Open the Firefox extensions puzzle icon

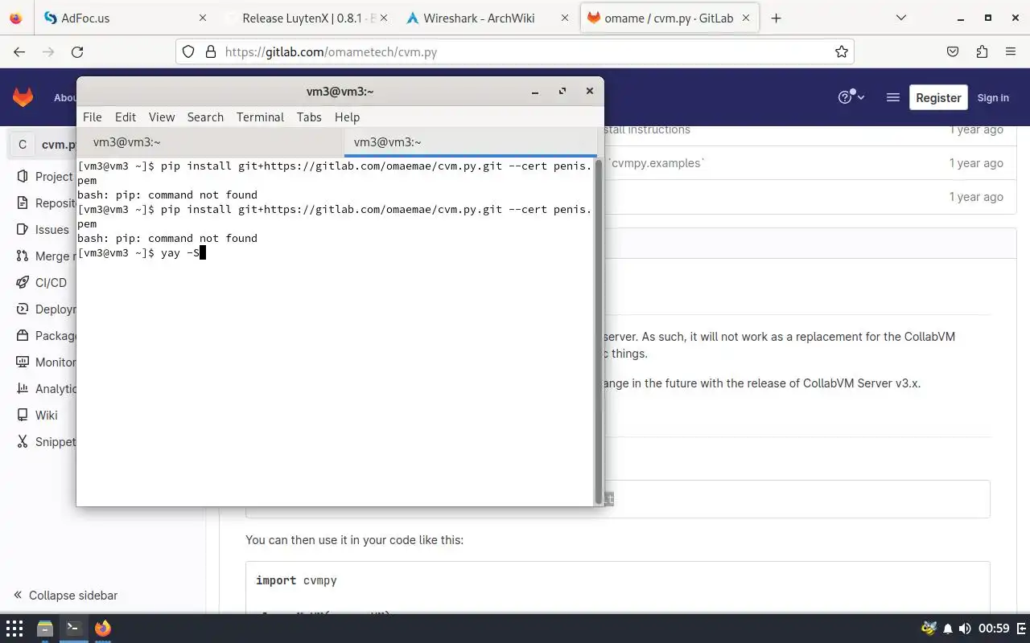[x=982, y=51]
